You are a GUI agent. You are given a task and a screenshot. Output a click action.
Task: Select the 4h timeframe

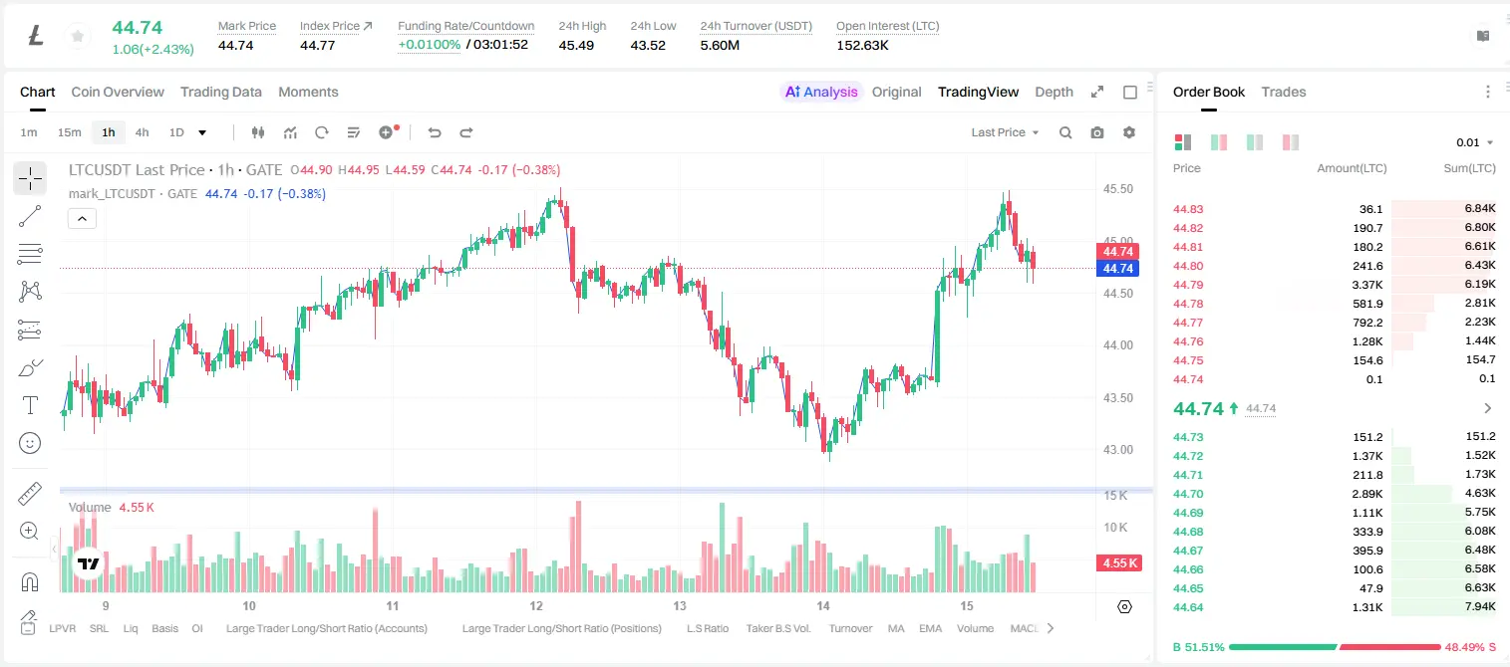142,132
